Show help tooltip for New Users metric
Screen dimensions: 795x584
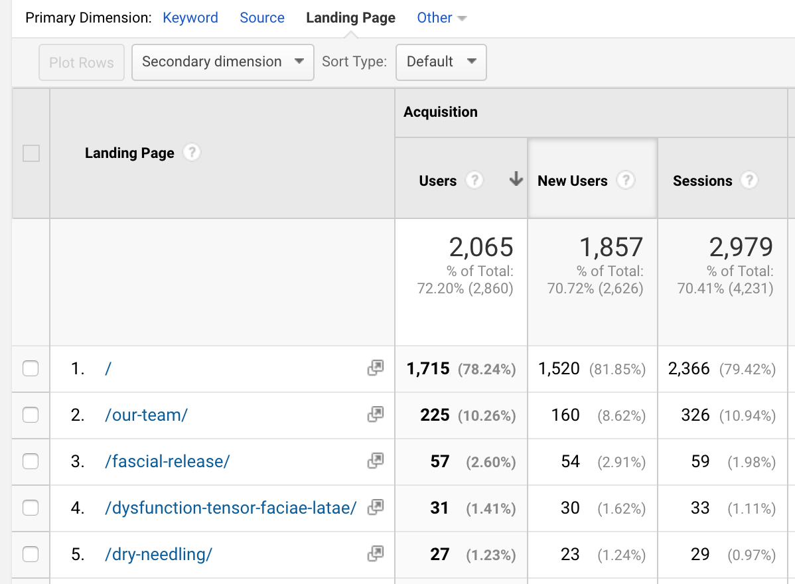click(625, 180)
